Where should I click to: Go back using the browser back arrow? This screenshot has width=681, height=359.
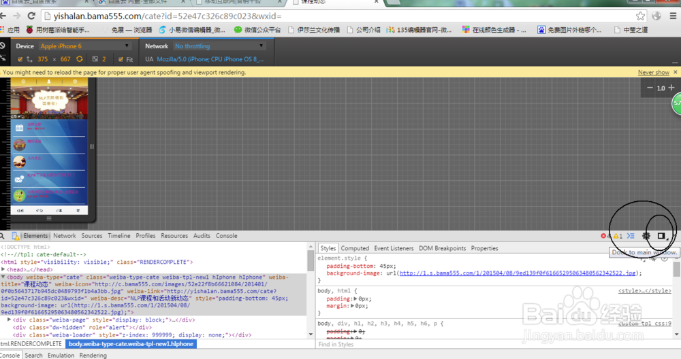coord(3,16)
